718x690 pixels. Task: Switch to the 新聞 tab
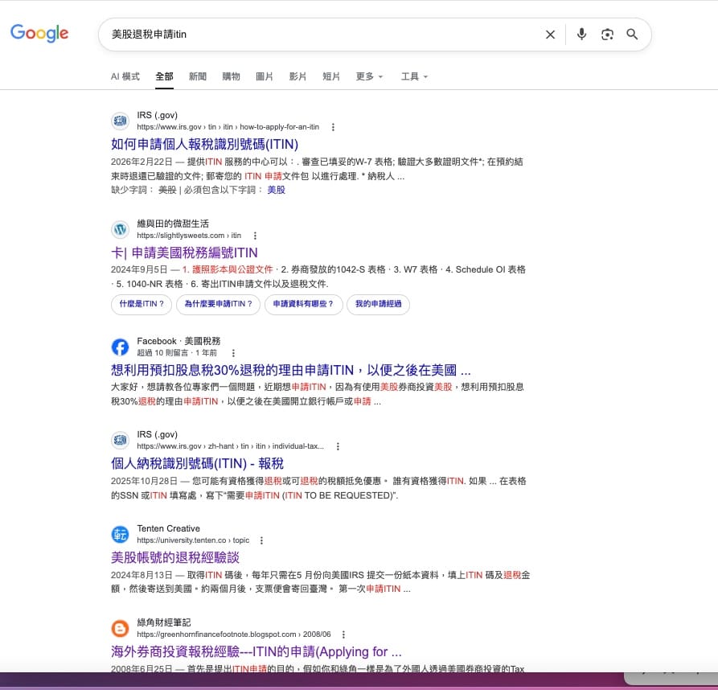coord(197,76)
